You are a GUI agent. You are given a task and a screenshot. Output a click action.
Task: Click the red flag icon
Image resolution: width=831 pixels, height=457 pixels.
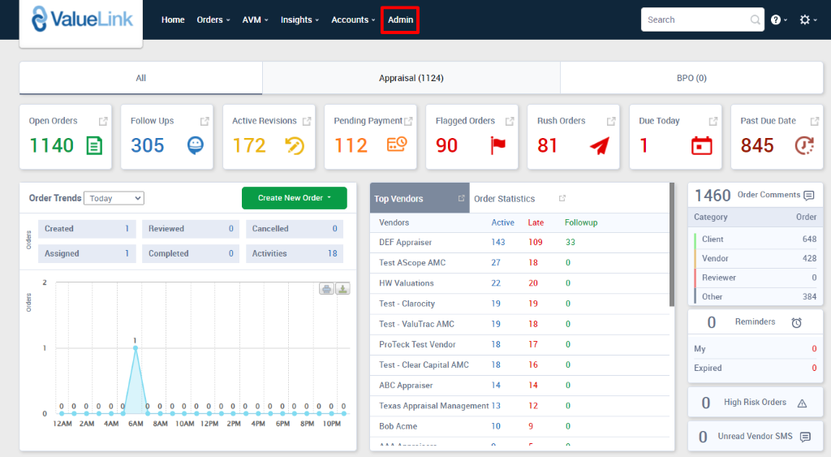(497, 145)
